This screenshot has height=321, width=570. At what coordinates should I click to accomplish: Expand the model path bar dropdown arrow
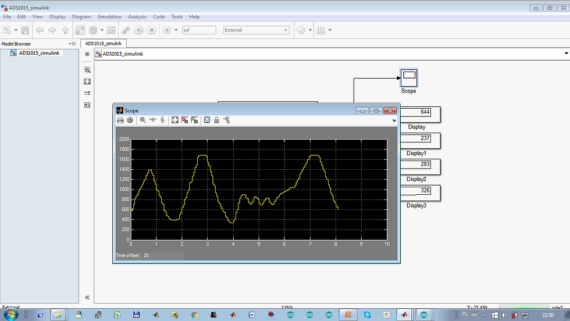point(566,53)
